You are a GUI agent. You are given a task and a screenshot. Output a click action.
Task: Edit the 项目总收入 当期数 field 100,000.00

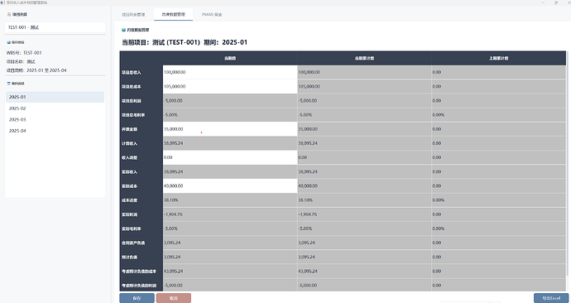click(x=230, y=72)
